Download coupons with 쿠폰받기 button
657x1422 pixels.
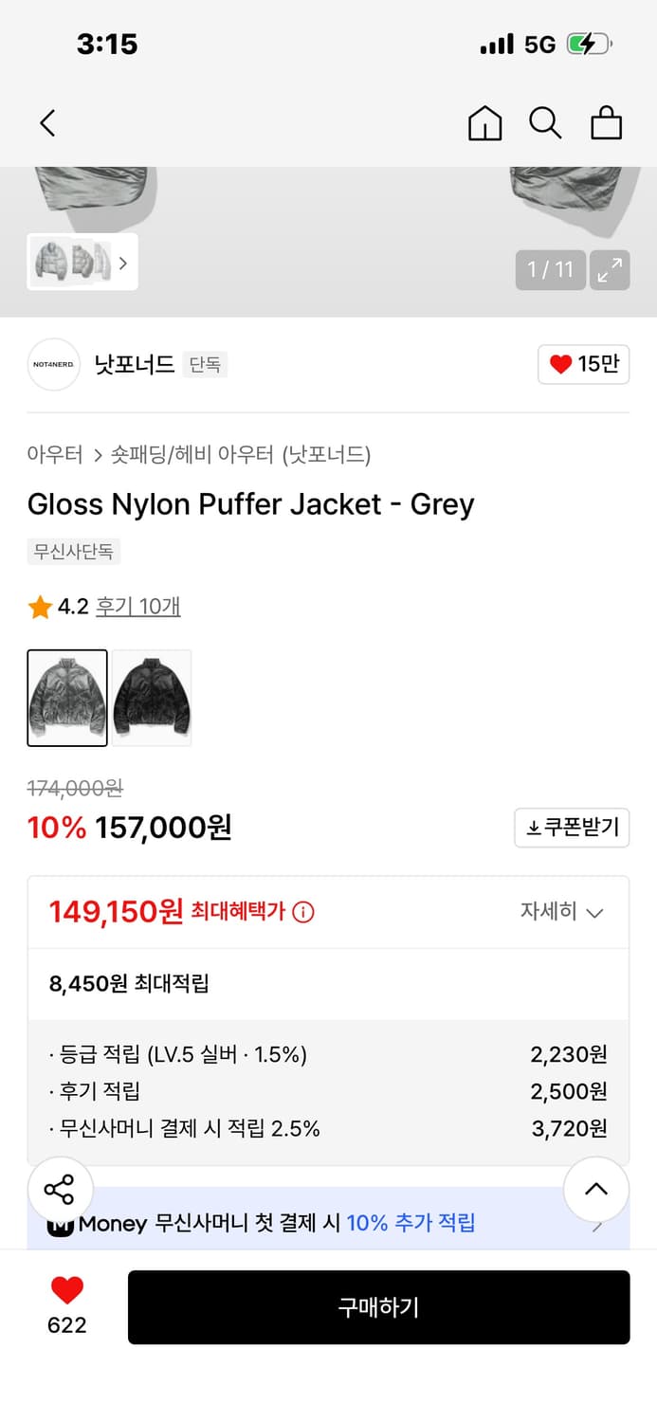pyautogui.click(x=572, y=827)
